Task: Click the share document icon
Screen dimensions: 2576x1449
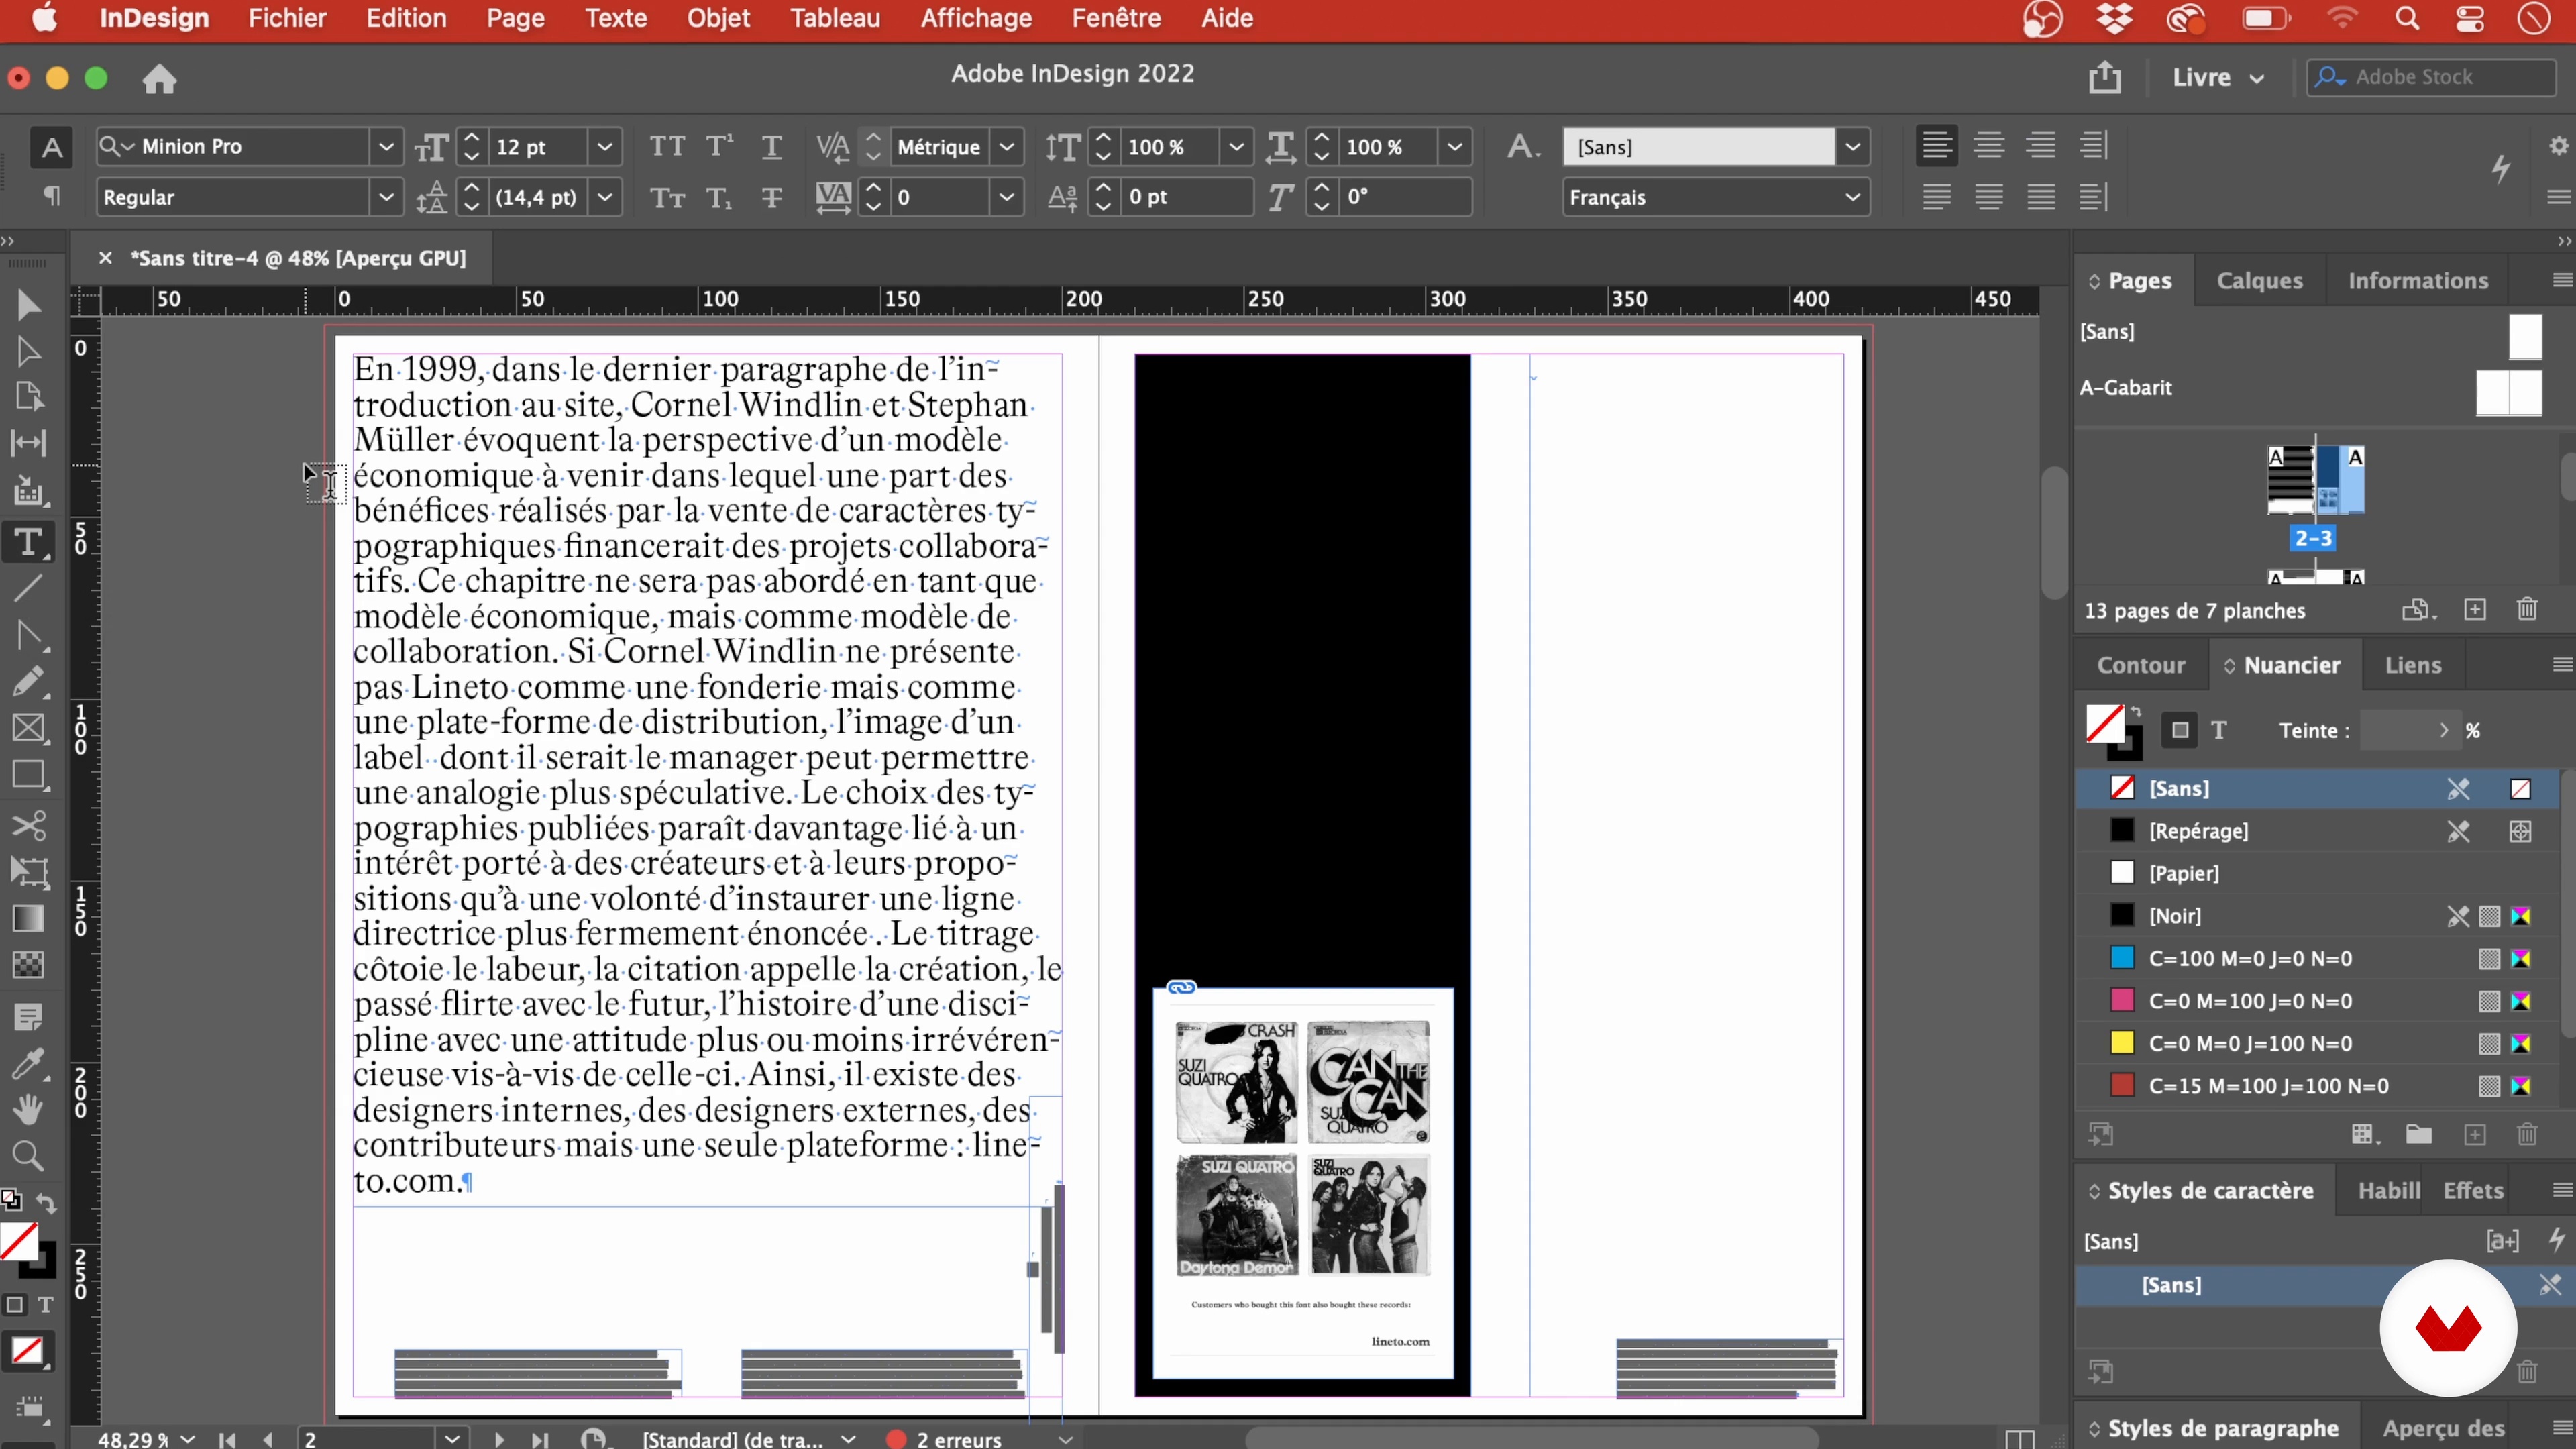Action: click(2105, 77)
